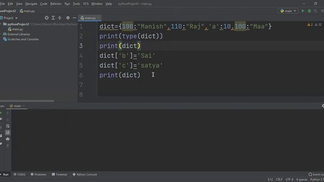This screenshot has height=182, width=324.
Task: Start debugging with the bug icon
Action: point(309,11)
